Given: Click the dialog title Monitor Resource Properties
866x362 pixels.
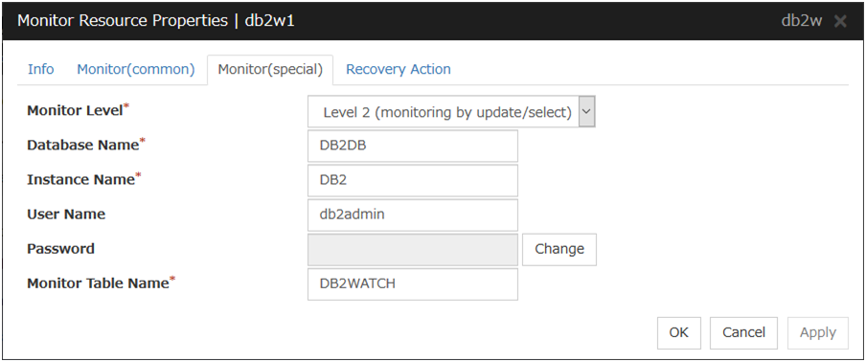Looking at the screenshot, I should pyautogui.click(x=123, y=21).
